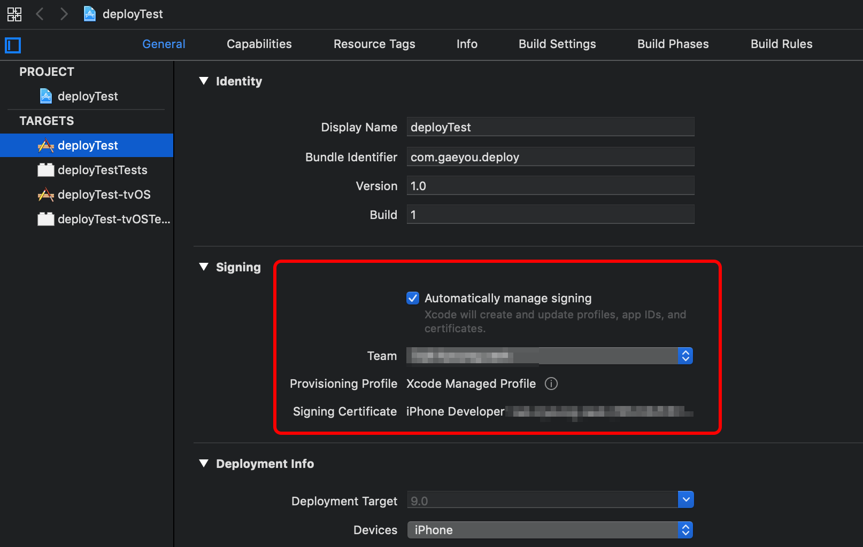This screenshot has width=863, height=547.
Task: Switch to the Capabilities tab
Action: pyautogui.click(x=259, y=44)
